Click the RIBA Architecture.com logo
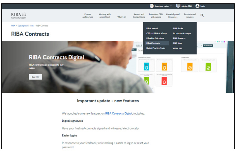 pos(19,15)
